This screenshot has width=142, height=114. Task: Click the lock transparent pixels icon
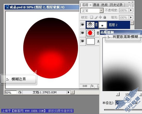coord(91,17)
